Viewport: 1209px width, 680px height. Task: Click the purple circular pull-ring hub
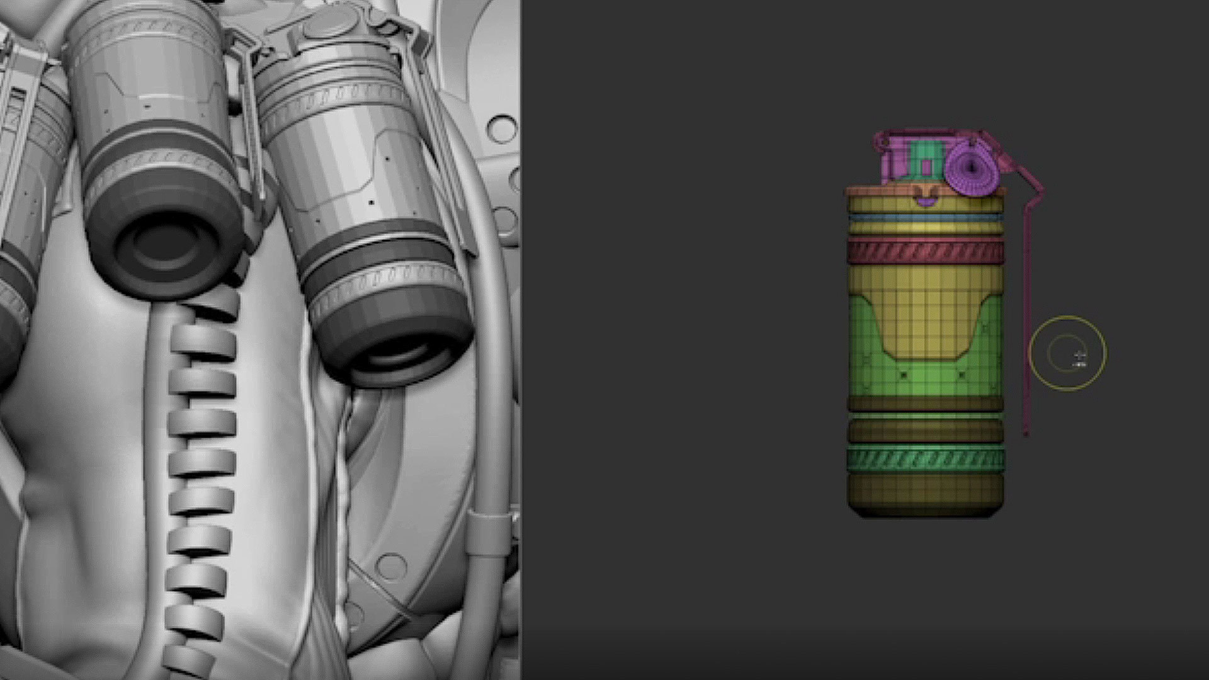972,167
